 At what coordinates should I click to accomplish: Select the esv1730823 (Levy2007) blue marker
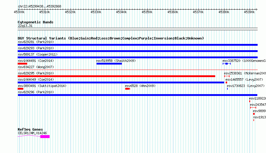click(227, 89)
